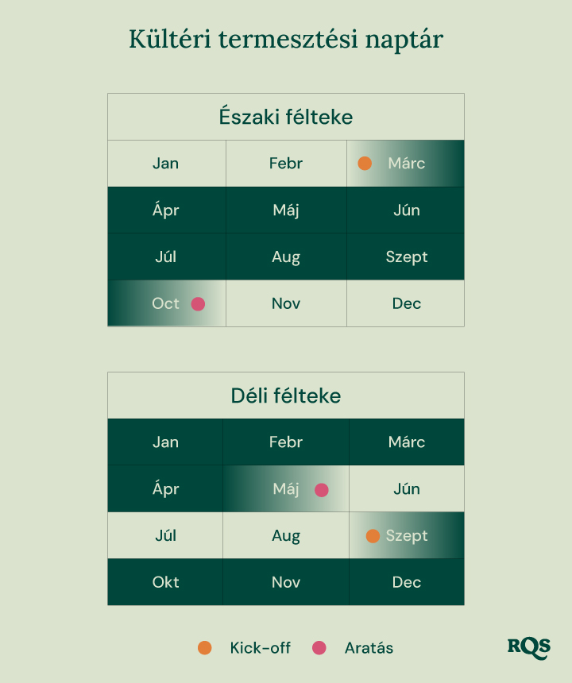Click the Kick-off legend label
The image size is (572, 683).
(260, 648)
